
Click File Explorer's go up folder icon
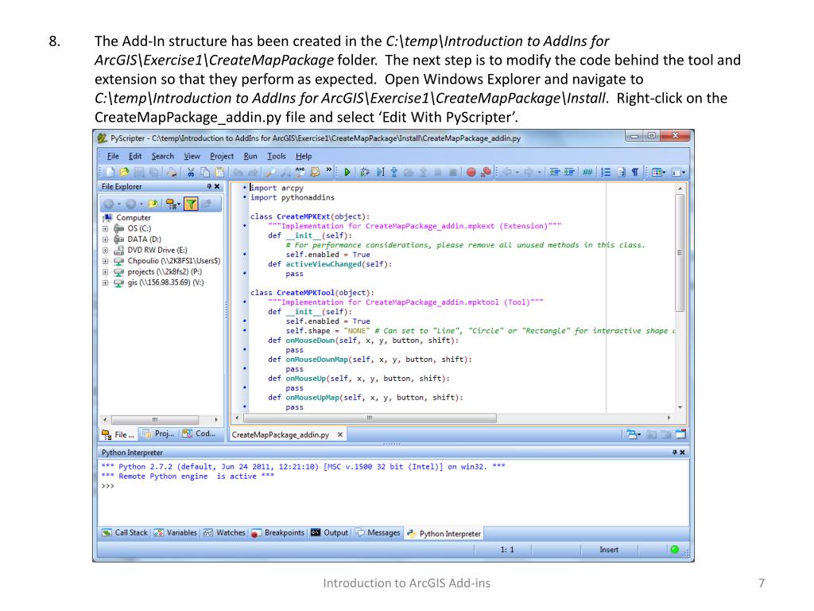153,204
